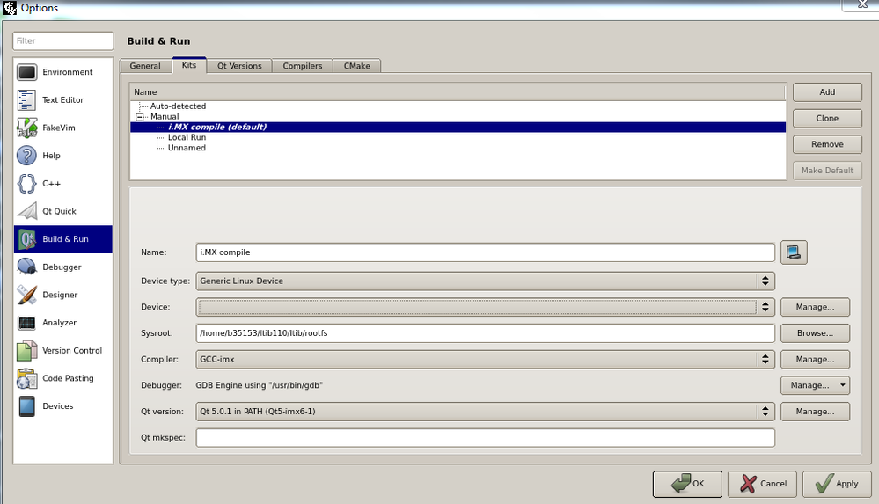Clone the selected kit

827,118
